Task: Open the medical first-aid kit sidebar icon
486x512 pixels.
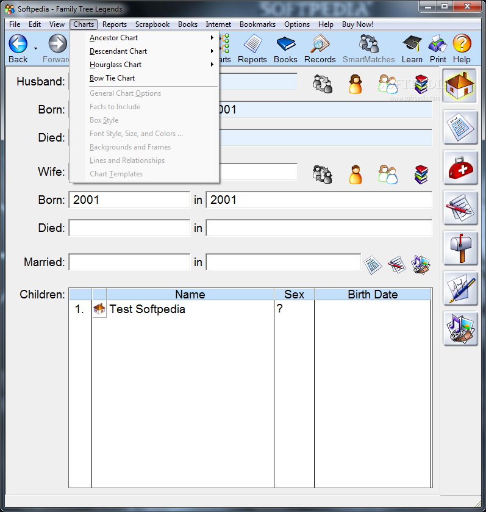Action: (460, 167)
